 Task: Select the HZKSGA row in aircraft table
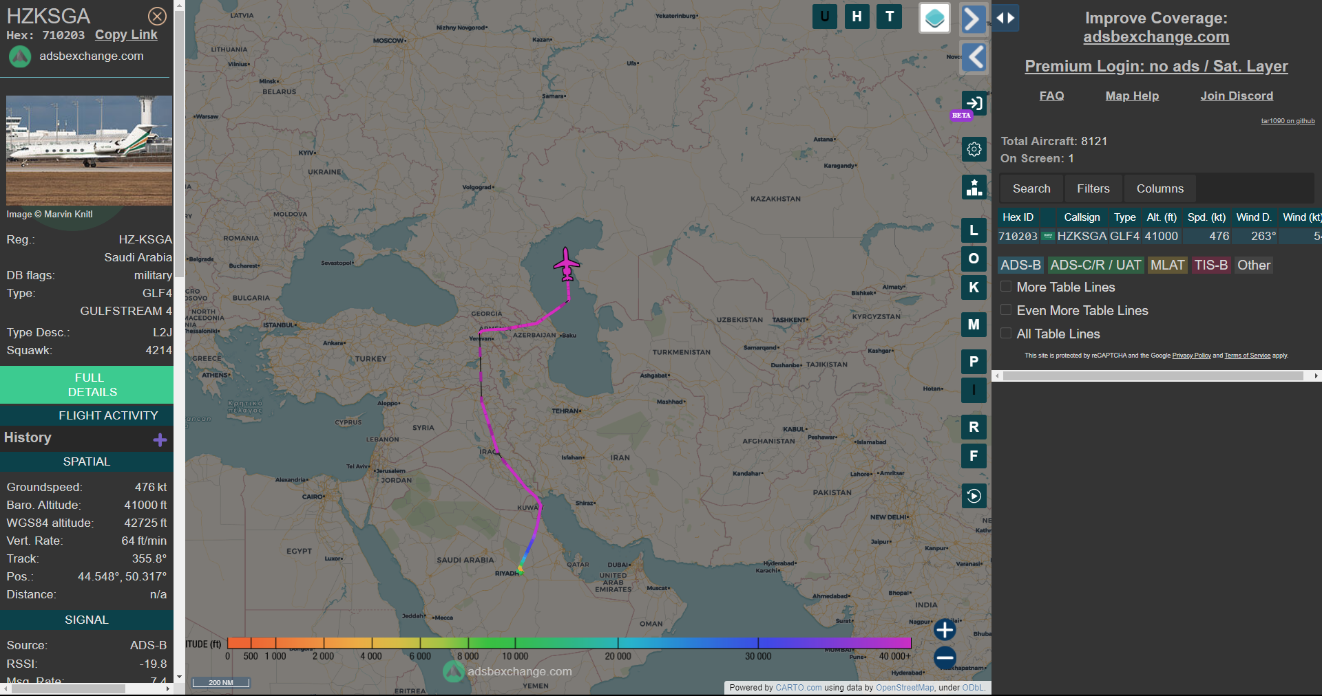tap(1160, 236)
